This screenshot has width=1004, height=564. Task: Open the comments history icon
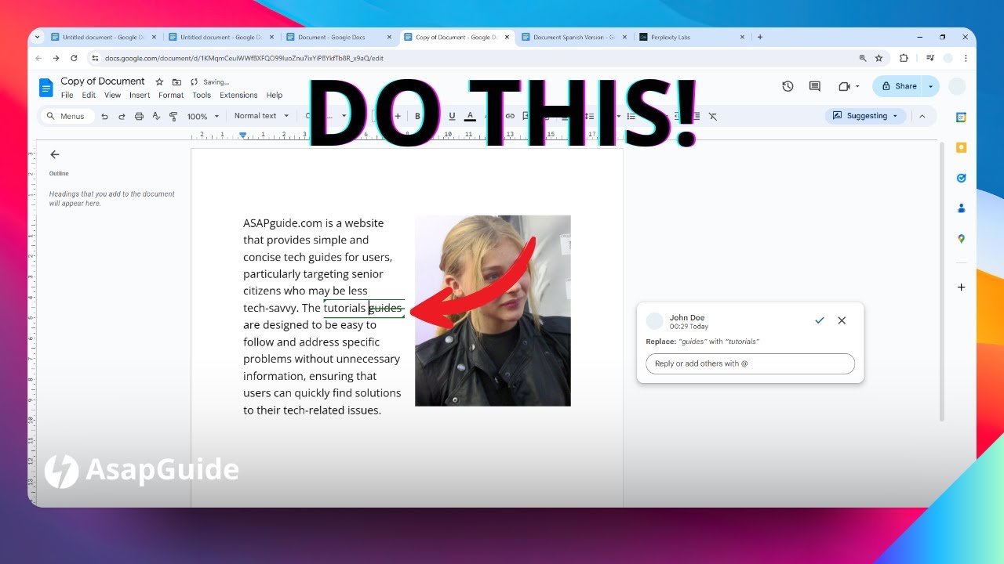click(x=815, y=86)
